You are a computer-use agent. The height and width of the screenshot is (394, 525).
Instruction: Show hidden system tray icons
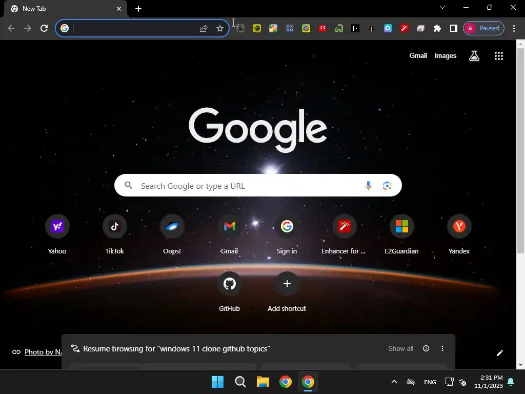[x=394, y=382]
